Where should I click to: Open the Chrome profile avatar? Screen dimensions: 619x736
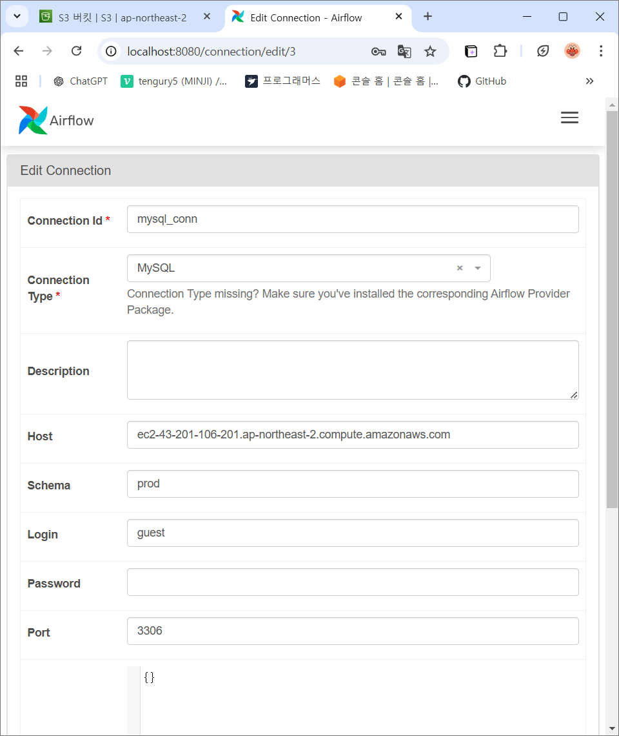(x=572, y=51)
